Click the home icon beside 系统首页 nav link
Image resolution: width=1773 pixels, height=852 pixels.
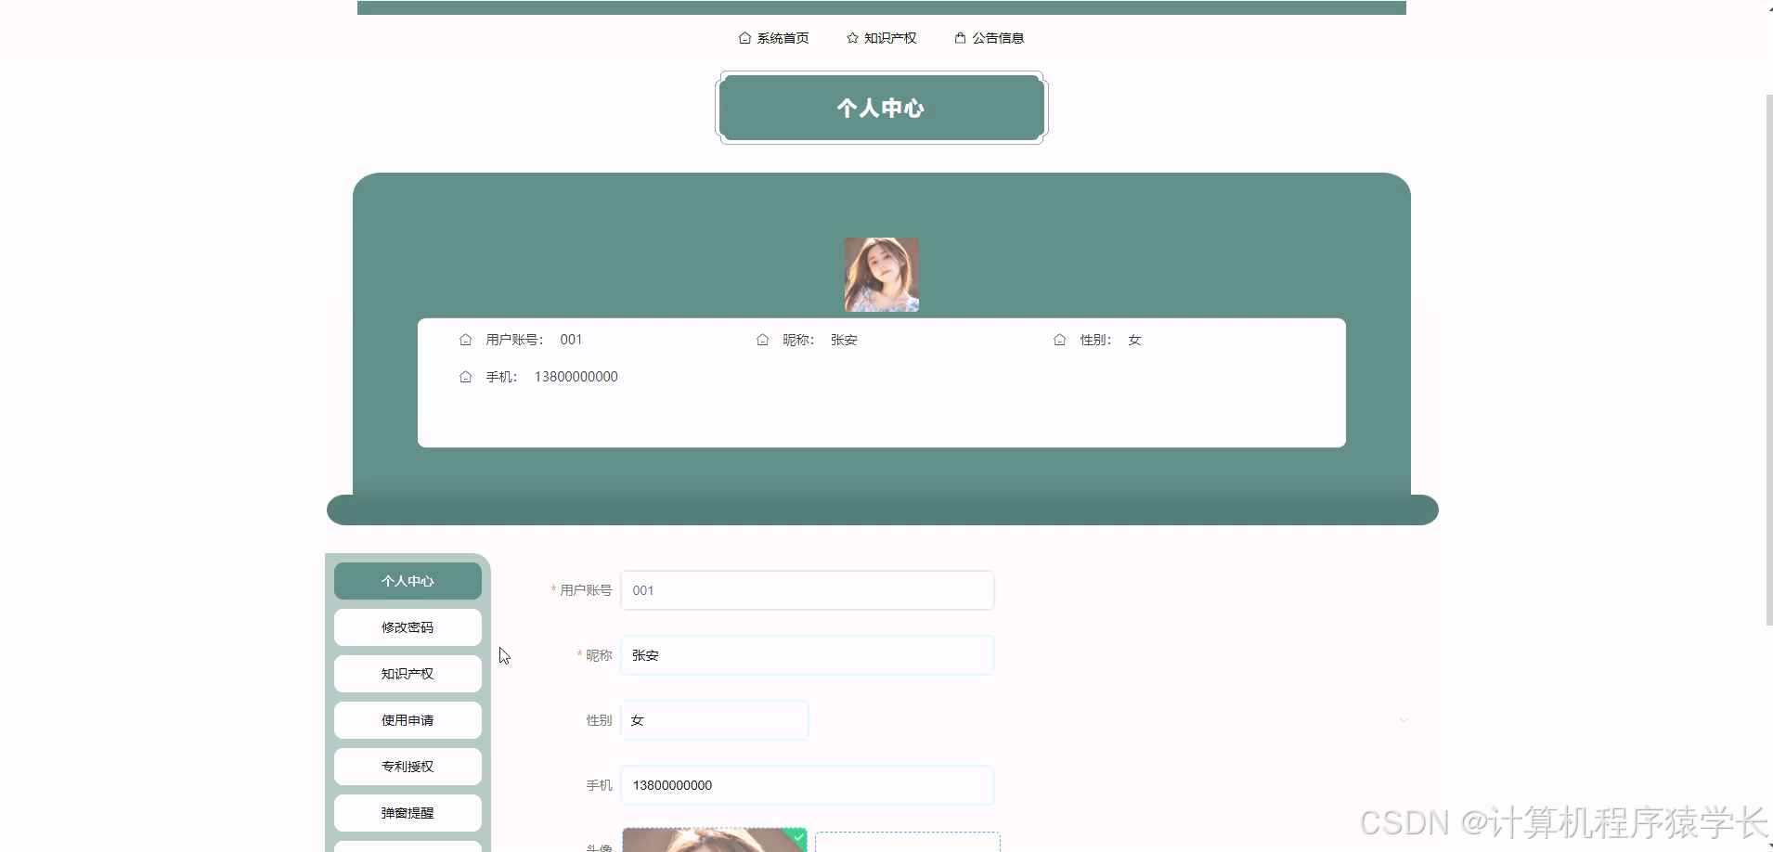pos(744,38)
